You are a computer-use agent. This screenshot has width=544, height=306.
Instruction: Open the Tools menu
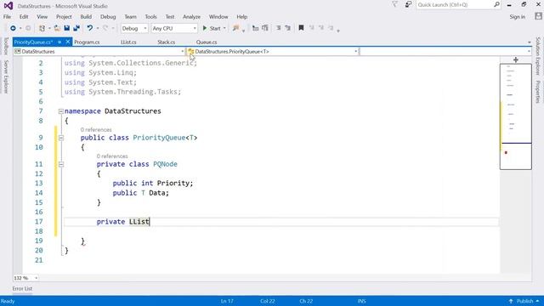[150, 17]
